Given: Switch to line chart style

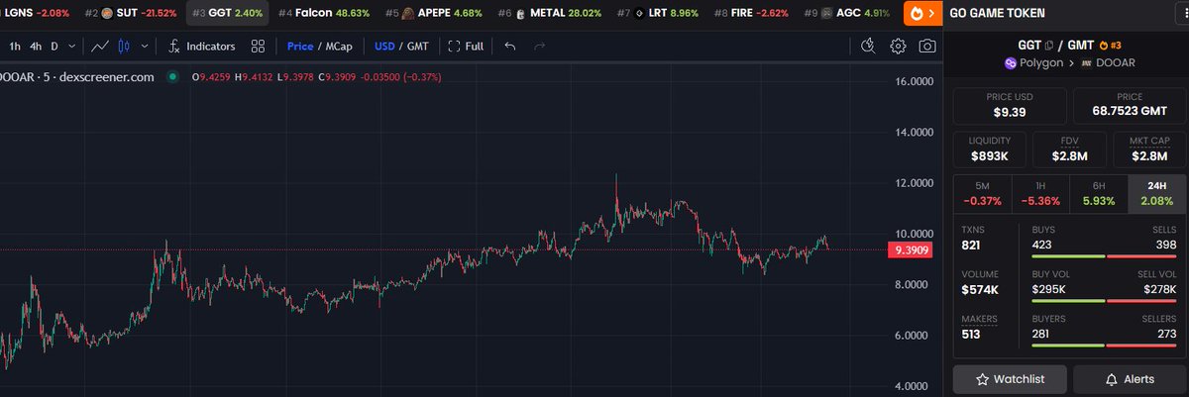Looking at the screenshot, I should (100, 46).
